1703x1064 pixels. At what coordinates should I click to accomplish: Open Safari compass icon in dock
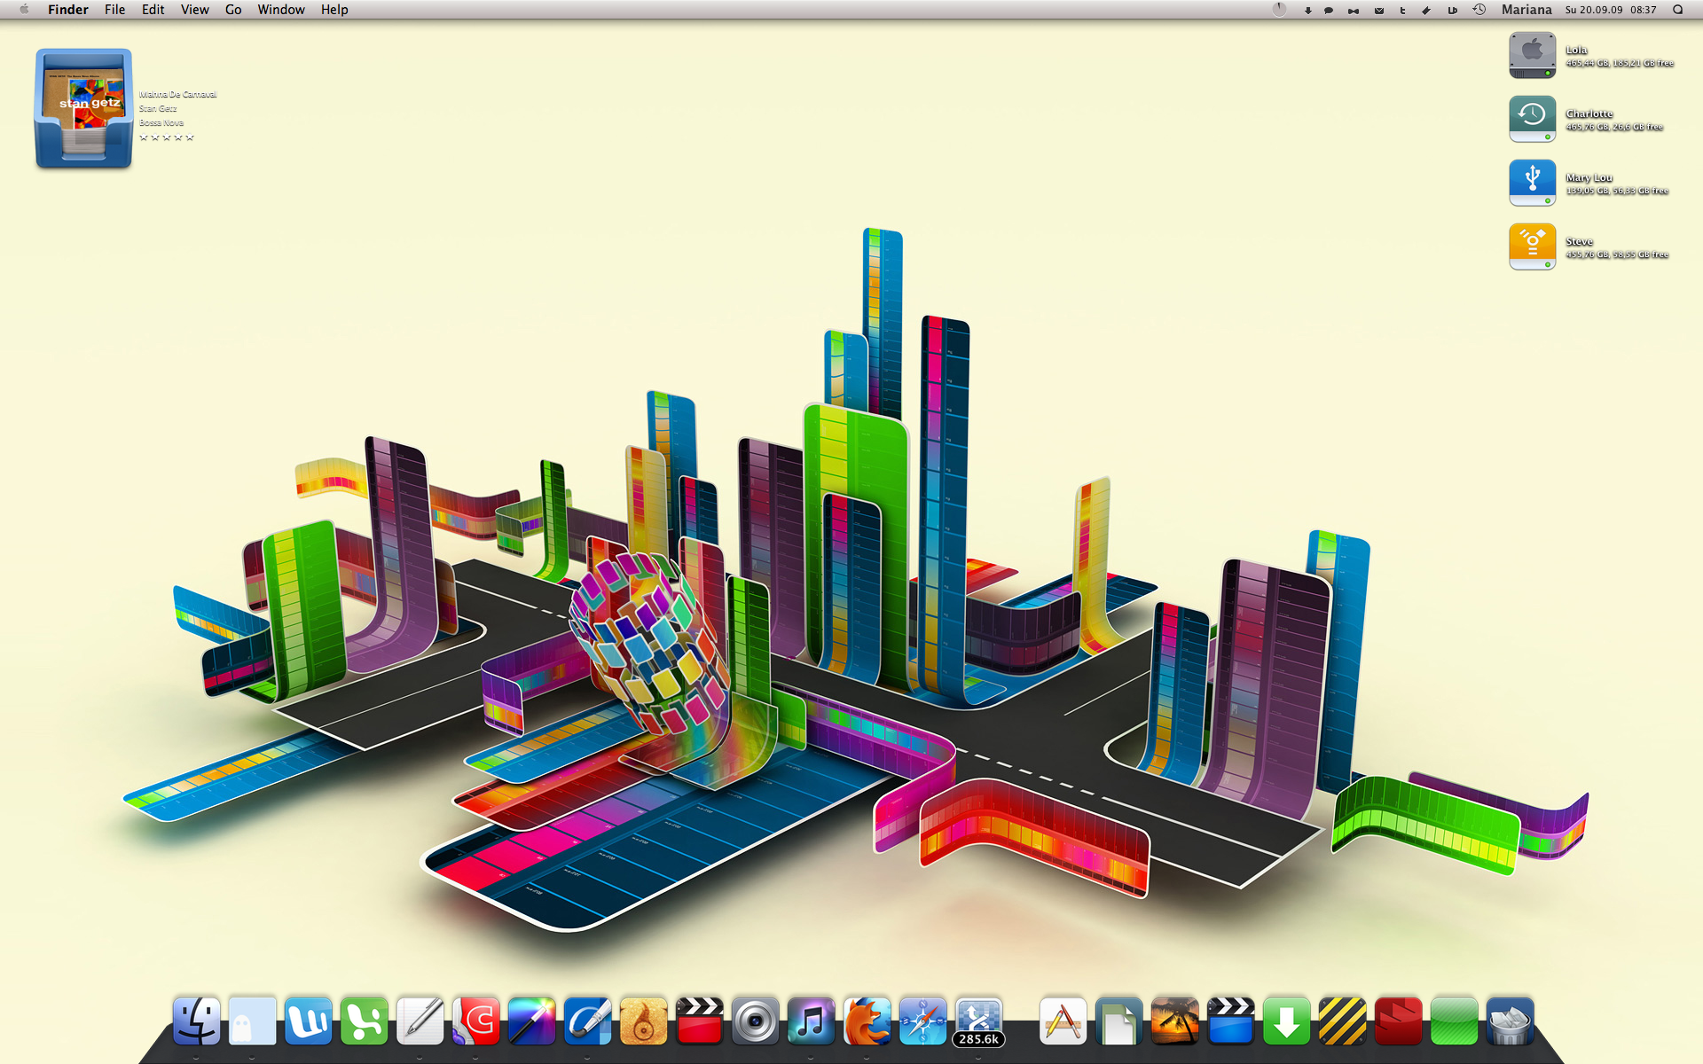tap(922, 1021)
